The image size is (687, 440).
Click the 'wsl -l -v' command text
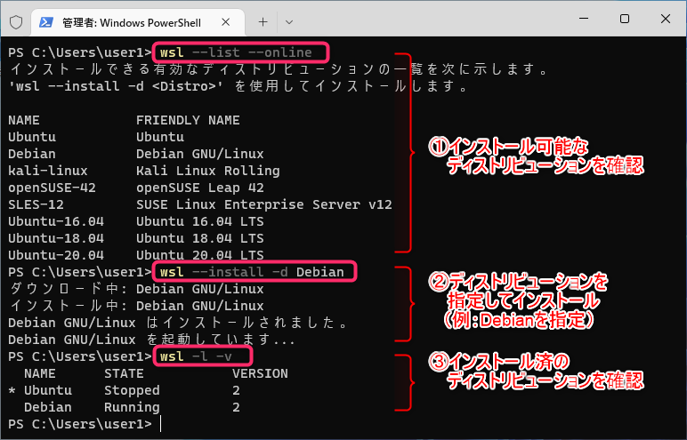(196, 356)
